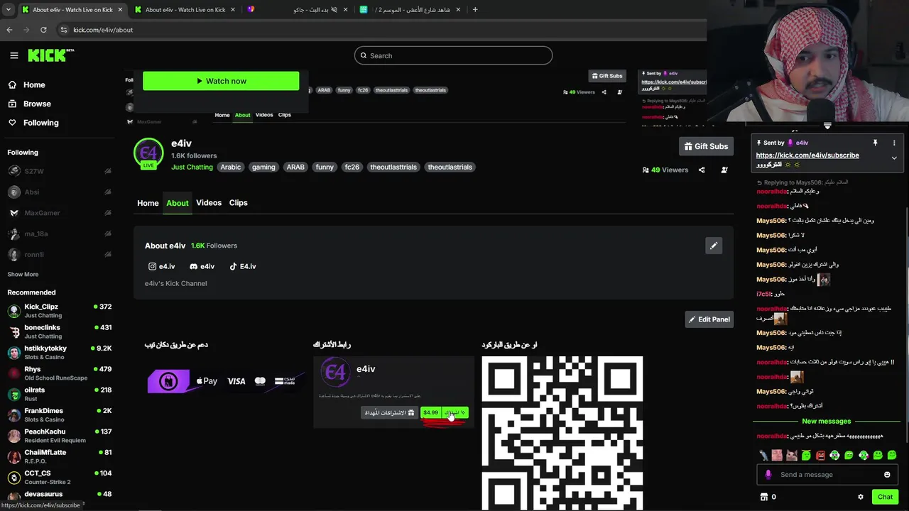Open the Discord e4iv link

pyautogui.click(x=202, y=266)
